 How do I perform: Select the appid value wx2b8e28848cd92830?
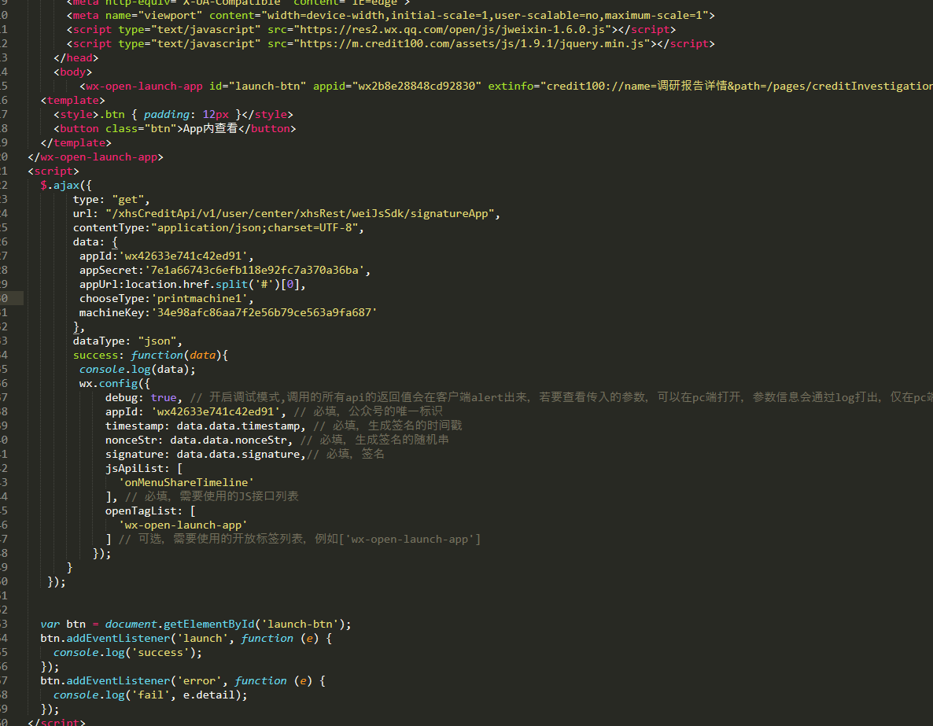point(417,87)
